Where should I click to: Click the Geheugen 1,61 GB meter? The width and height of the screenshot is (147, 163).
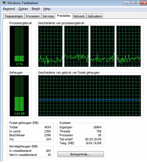click(19, 96)
